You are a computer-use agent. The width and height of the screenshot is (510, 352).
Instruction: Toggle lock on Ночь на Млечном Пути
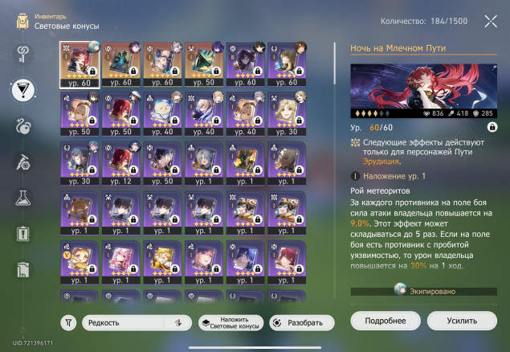[x=492, y=127]
